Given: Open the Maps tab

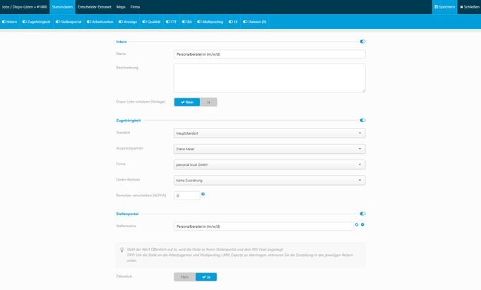Looking at the screenshot, I should 121,6.
